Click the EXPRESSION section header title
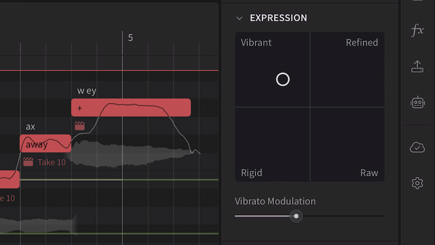 tap(278, 18)
